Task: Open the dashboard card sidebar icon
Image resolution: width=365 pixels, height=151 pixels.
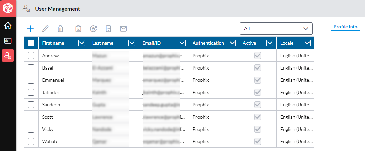Action: click(8, 41)
